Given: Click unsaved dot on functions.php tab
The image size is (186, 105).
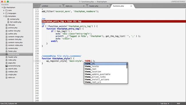Looking at the screenshot, I should pyautogui.click(x=131, y=6).
